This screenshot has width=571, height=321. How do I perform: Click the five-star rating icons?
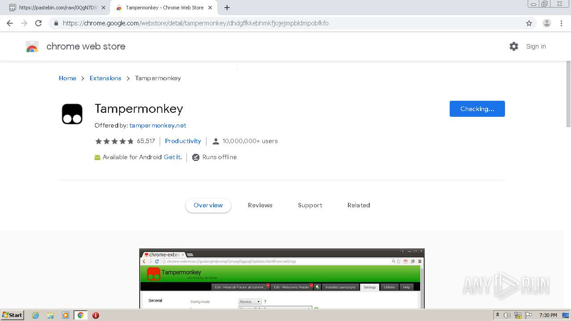point(114,141)
